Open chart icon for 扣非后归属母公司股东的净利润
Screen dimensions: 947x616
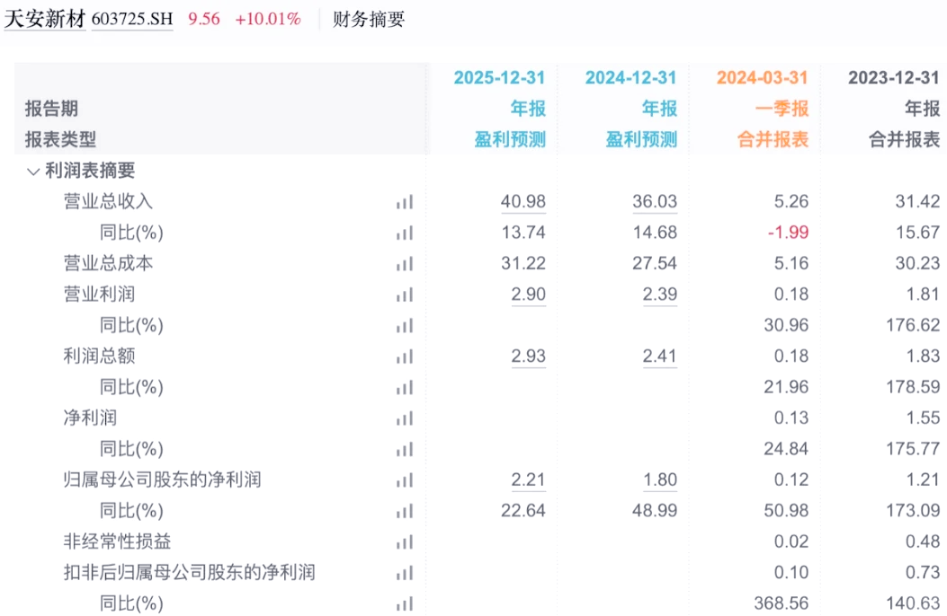pyautogui.click(x=404, y=573)
